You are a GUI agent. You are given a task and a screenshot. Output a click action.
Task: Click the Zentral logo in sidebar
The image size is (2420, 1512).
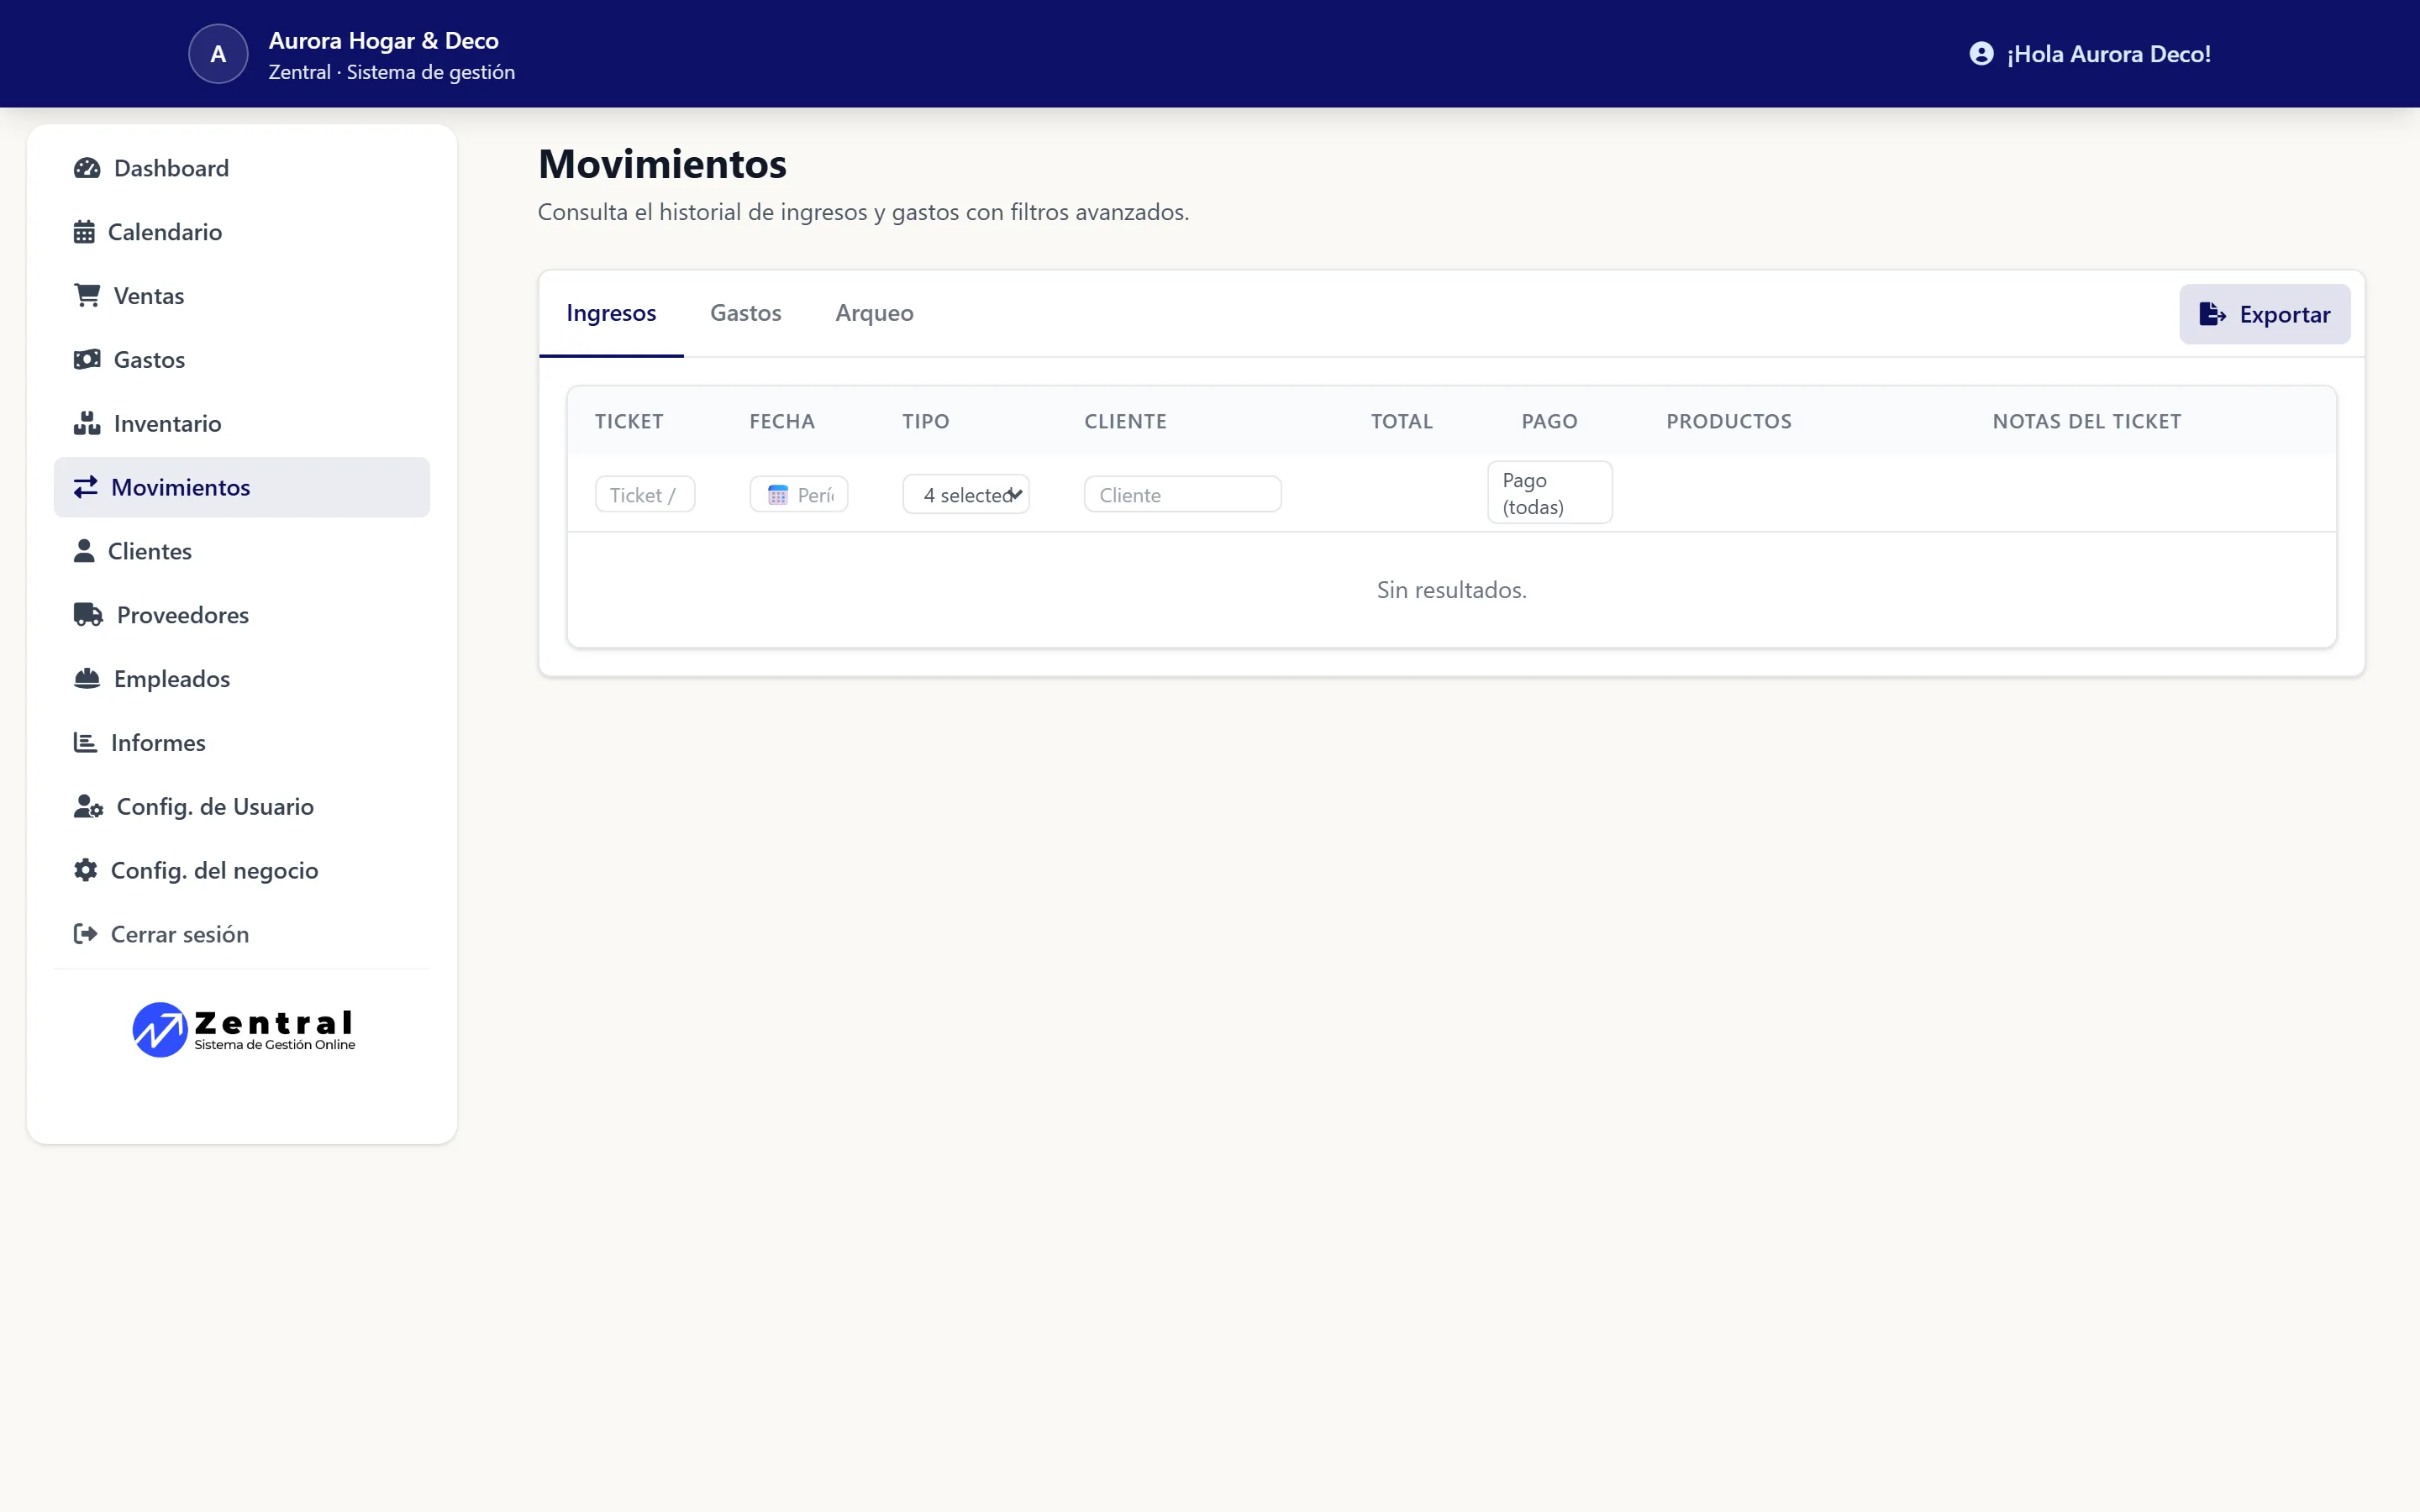point(243,1030)
